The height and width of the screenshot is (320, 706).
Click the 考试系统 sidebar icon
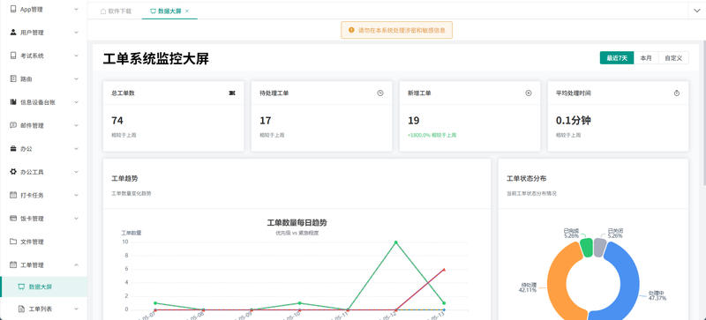13,56
